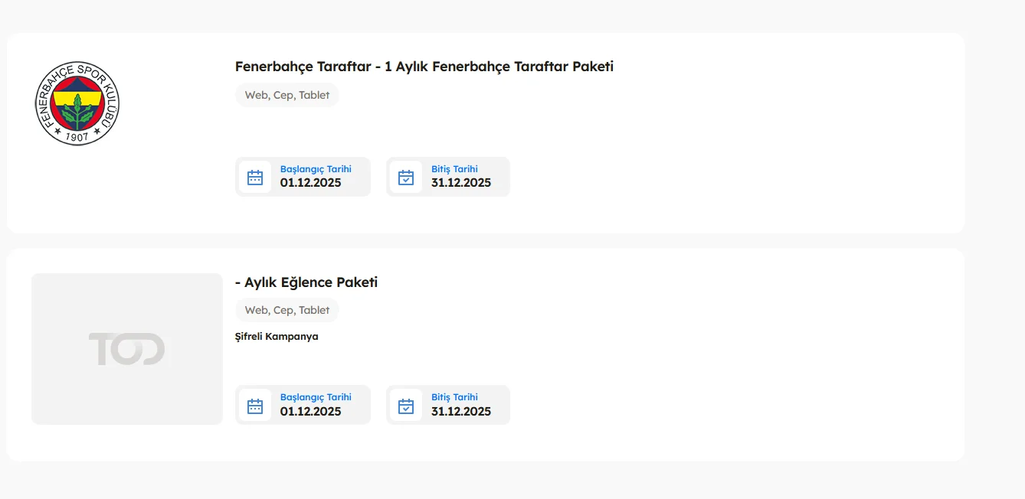Image resolution: width=1025 pixels, height=499 pixels.
Task: Click the Başlangıç Tarihi label in Fenerbahçe package
Action: [316, 169]
